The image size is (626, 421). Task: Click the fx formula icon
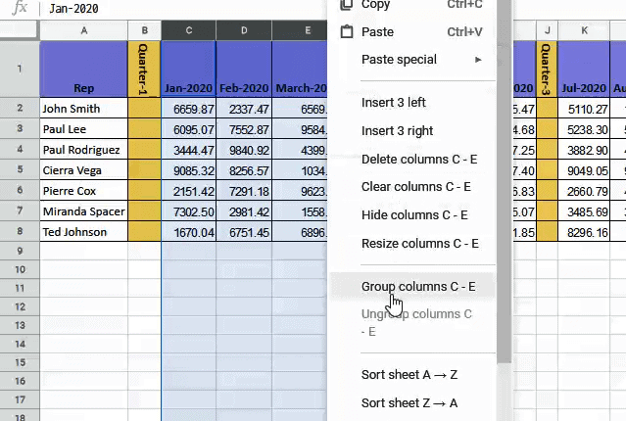19,9
